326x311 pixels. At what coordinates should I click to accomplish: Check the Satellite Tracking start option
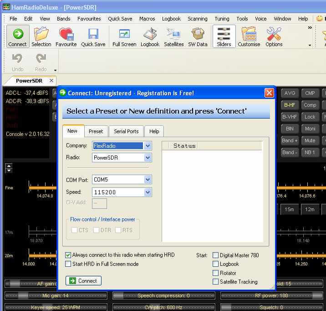coord(216,282)
